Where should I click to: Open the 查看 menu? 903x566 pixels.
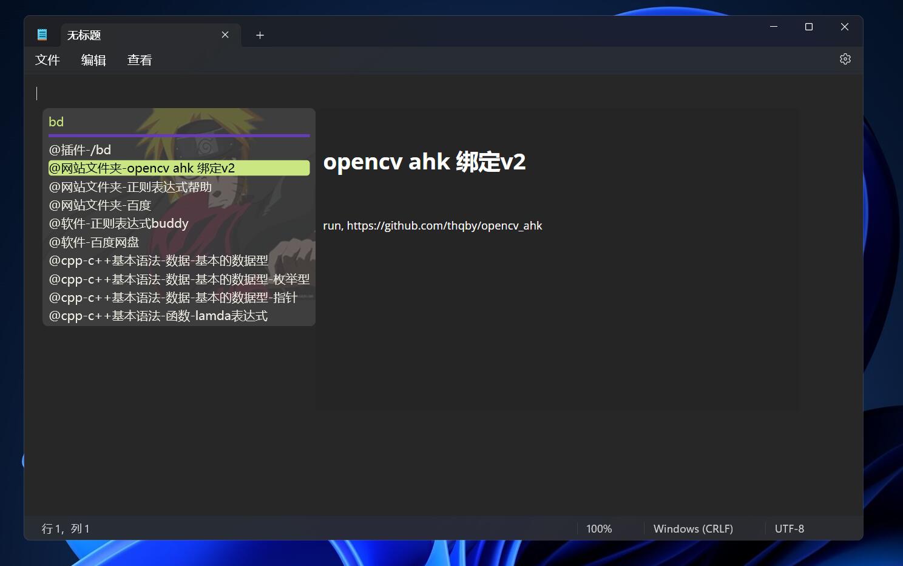click(140, 60)
